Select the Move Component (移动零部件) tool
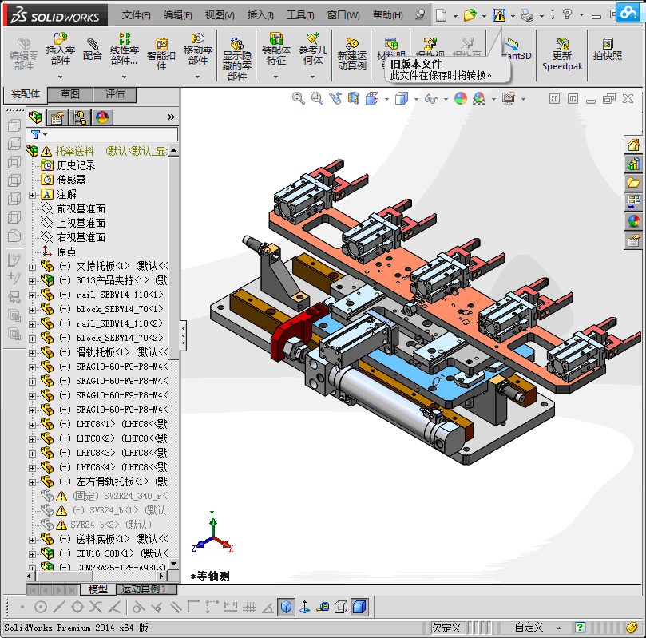The height and width of the screenshot is (638, 646). tap(198, 49)
